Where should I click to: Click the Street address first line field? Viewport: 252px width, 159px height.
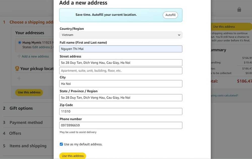click(121, 63)
